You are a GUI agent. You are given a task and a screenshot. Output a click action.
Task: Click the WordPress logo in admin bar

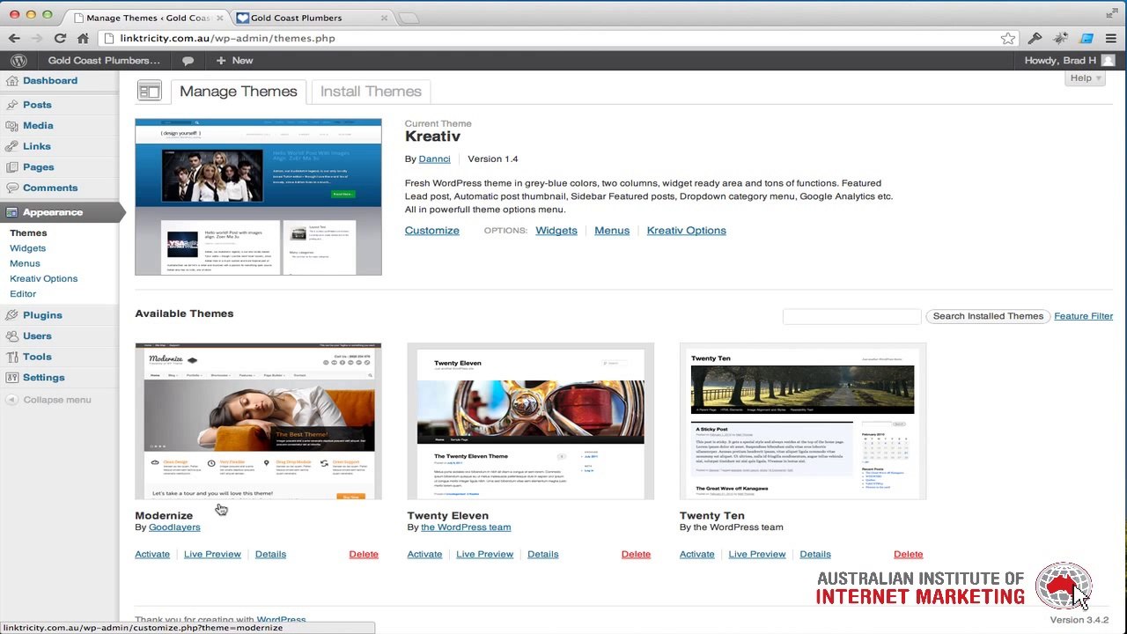[x=18, y=61]
